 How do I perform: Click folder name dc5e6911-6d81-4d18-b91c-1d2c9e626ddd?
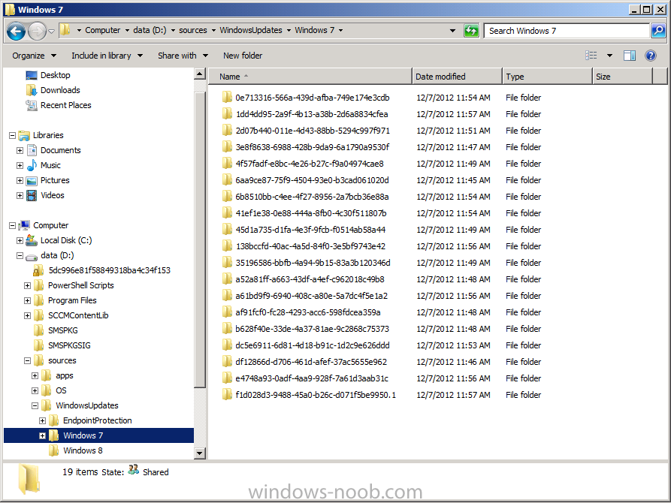(313, 345)
